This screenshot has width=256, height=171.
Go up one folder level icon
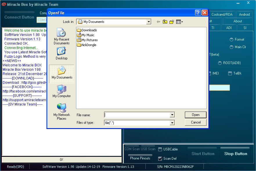point(165,22)
